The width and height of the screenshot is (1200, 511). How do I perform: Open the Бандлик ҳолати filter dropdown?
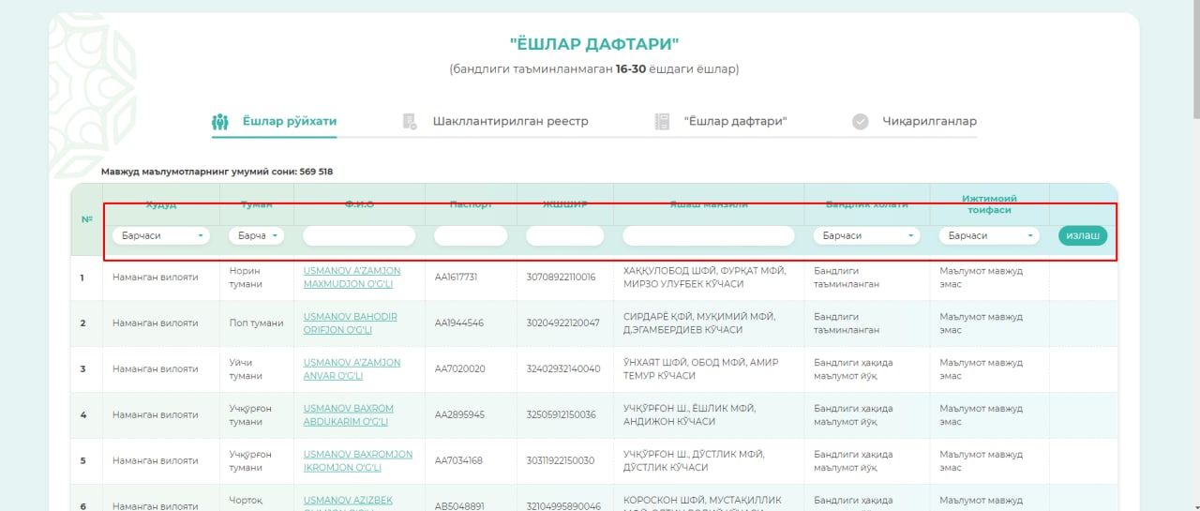pyautogui.click(x=866, y=236)
